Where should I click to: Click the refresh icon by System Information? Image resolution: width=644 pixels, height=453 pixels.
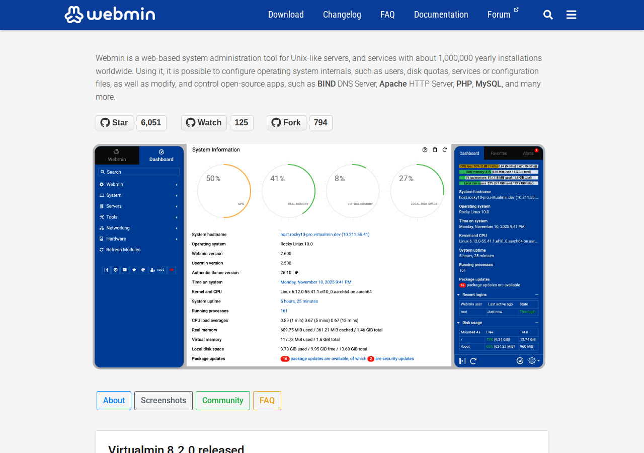[444, 150]
